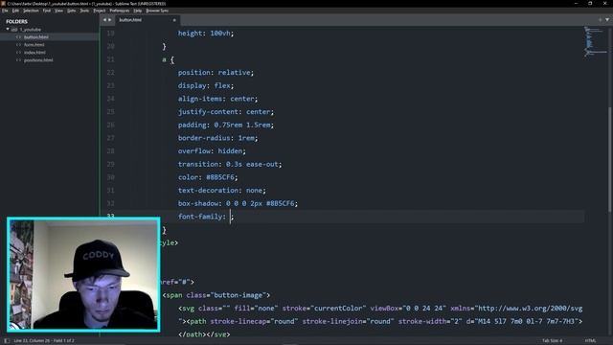The image size is (613, 345).
Task: Open the Browser Sync menu
Action: tap(157, 11)
